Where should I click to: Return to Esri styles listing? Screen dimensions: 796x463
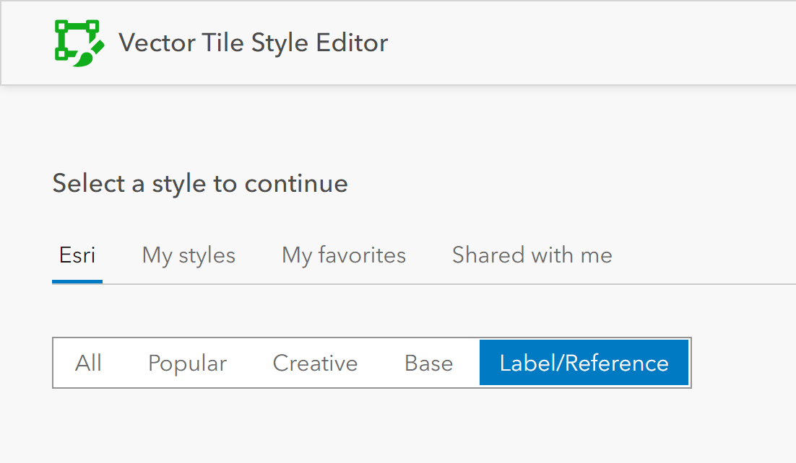click(77, 255)
